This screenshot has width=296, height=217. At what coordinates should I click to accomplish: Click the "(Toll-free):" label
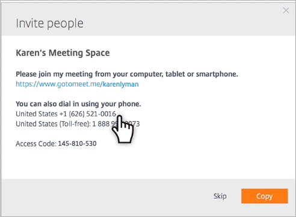point(75,124)
